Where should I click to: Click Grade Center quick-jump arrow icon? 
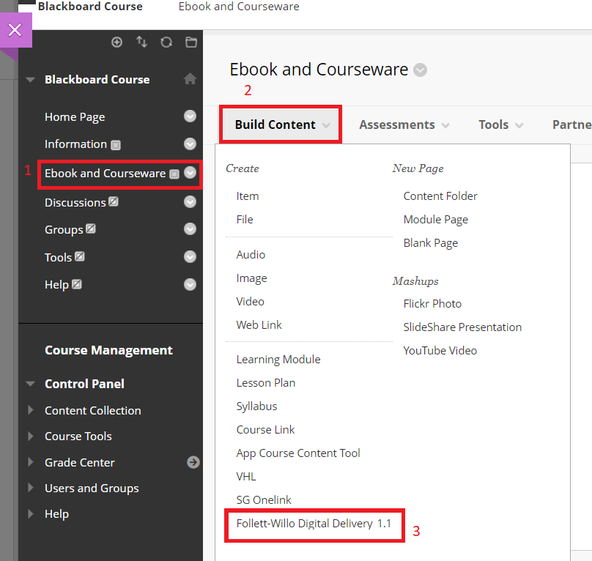pyautogui.click(x=193, y=462)
